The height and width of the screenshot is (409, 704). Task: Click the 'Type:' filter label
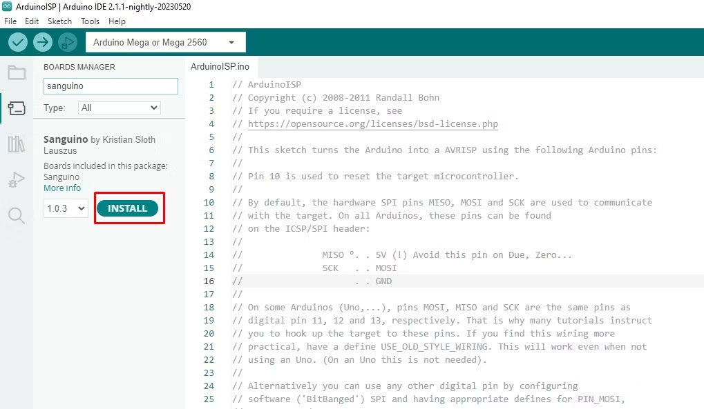pyautogui.click(x=55, y=108)
